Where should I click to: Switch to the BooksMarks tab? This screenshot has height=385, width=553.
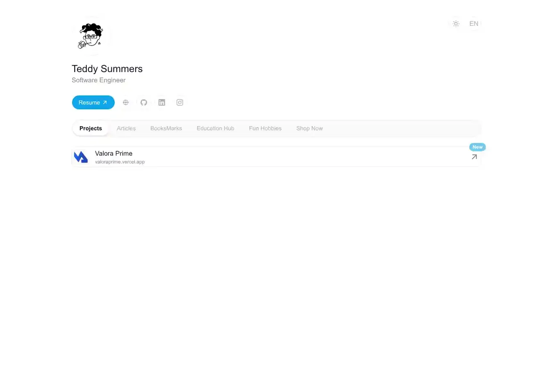pyautogui.click(x=166, y=128)
